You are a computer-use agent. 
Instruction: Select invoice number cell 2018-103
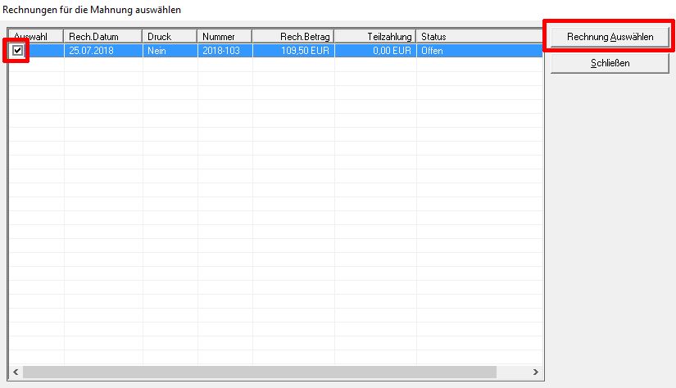click(225, 51)
